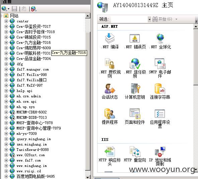Select the Crm-吉时予担保-7018 site
This screenshot has width=198, height=179.
36,32
